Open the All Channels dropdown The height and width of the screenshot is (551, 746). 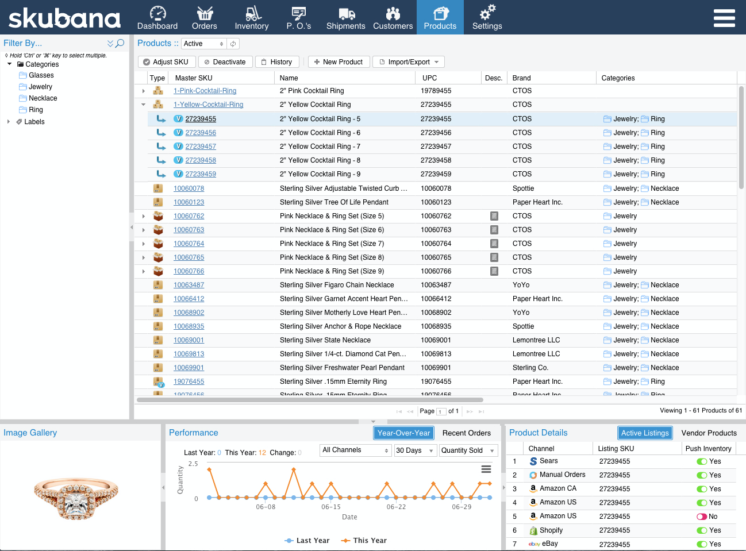tap(356, 450)
